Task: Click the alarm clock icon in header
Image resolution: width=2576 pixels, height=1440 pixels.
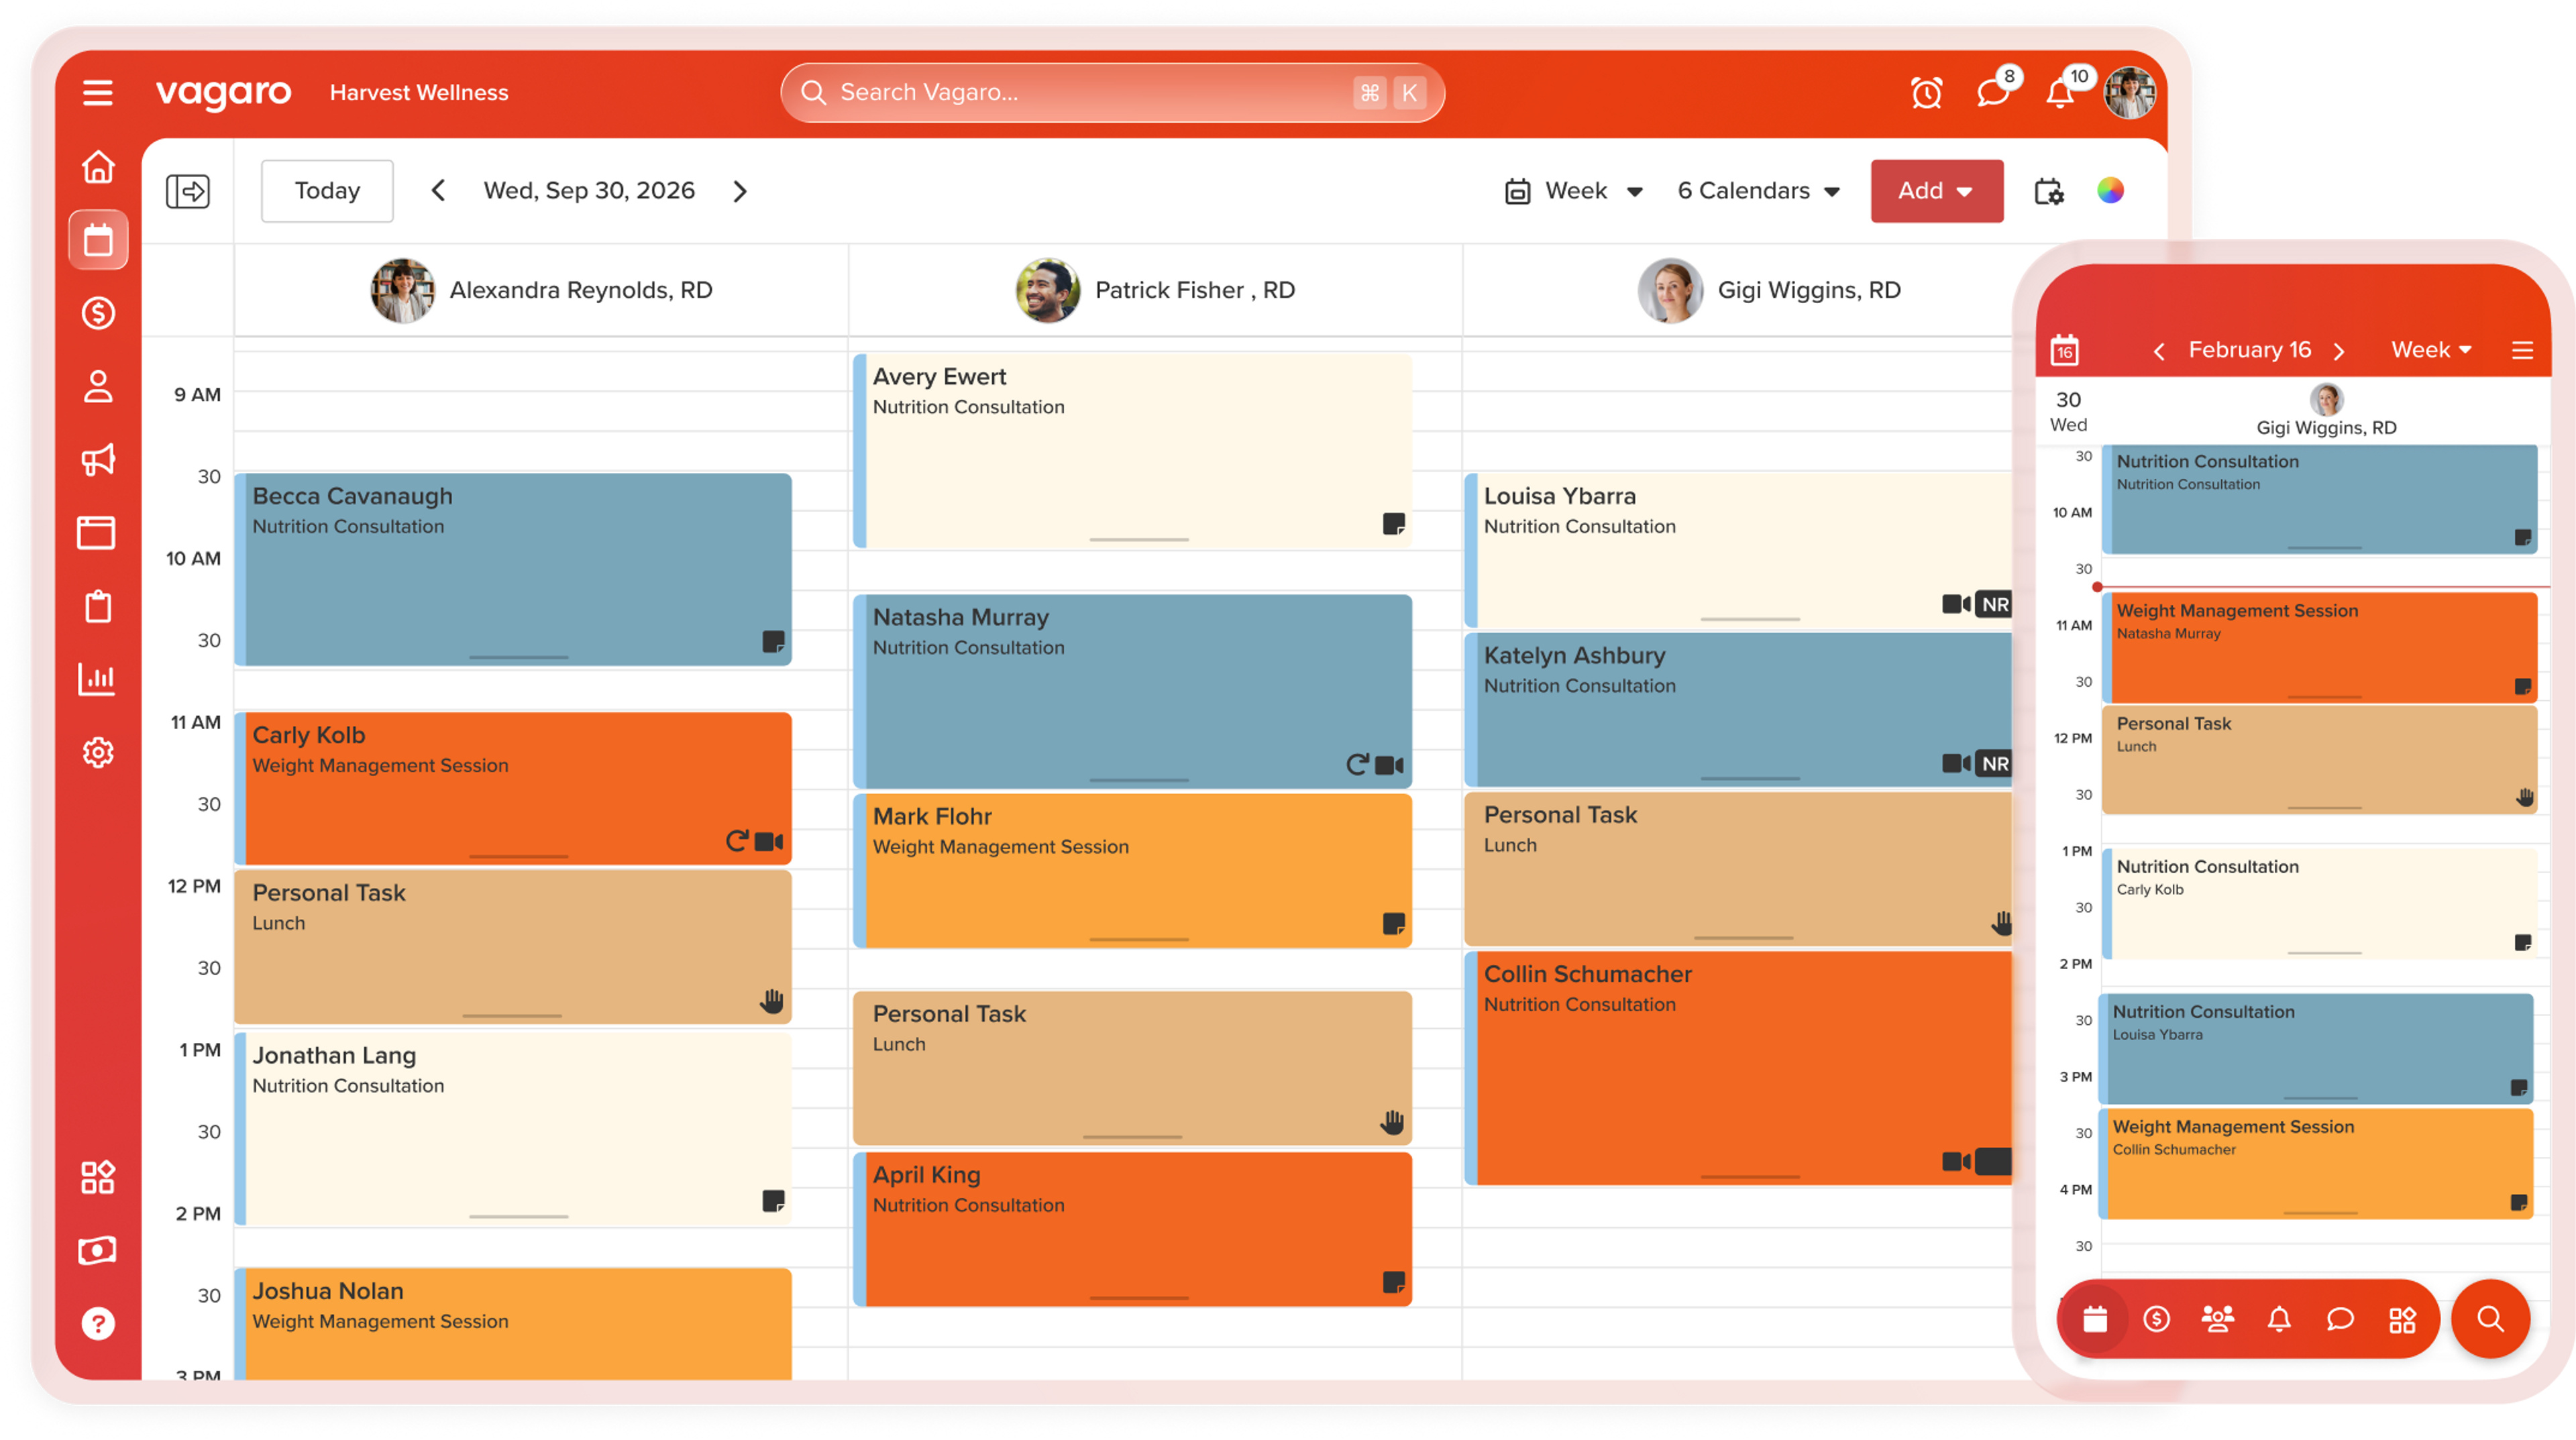Action: click(x=1926, y=93)
